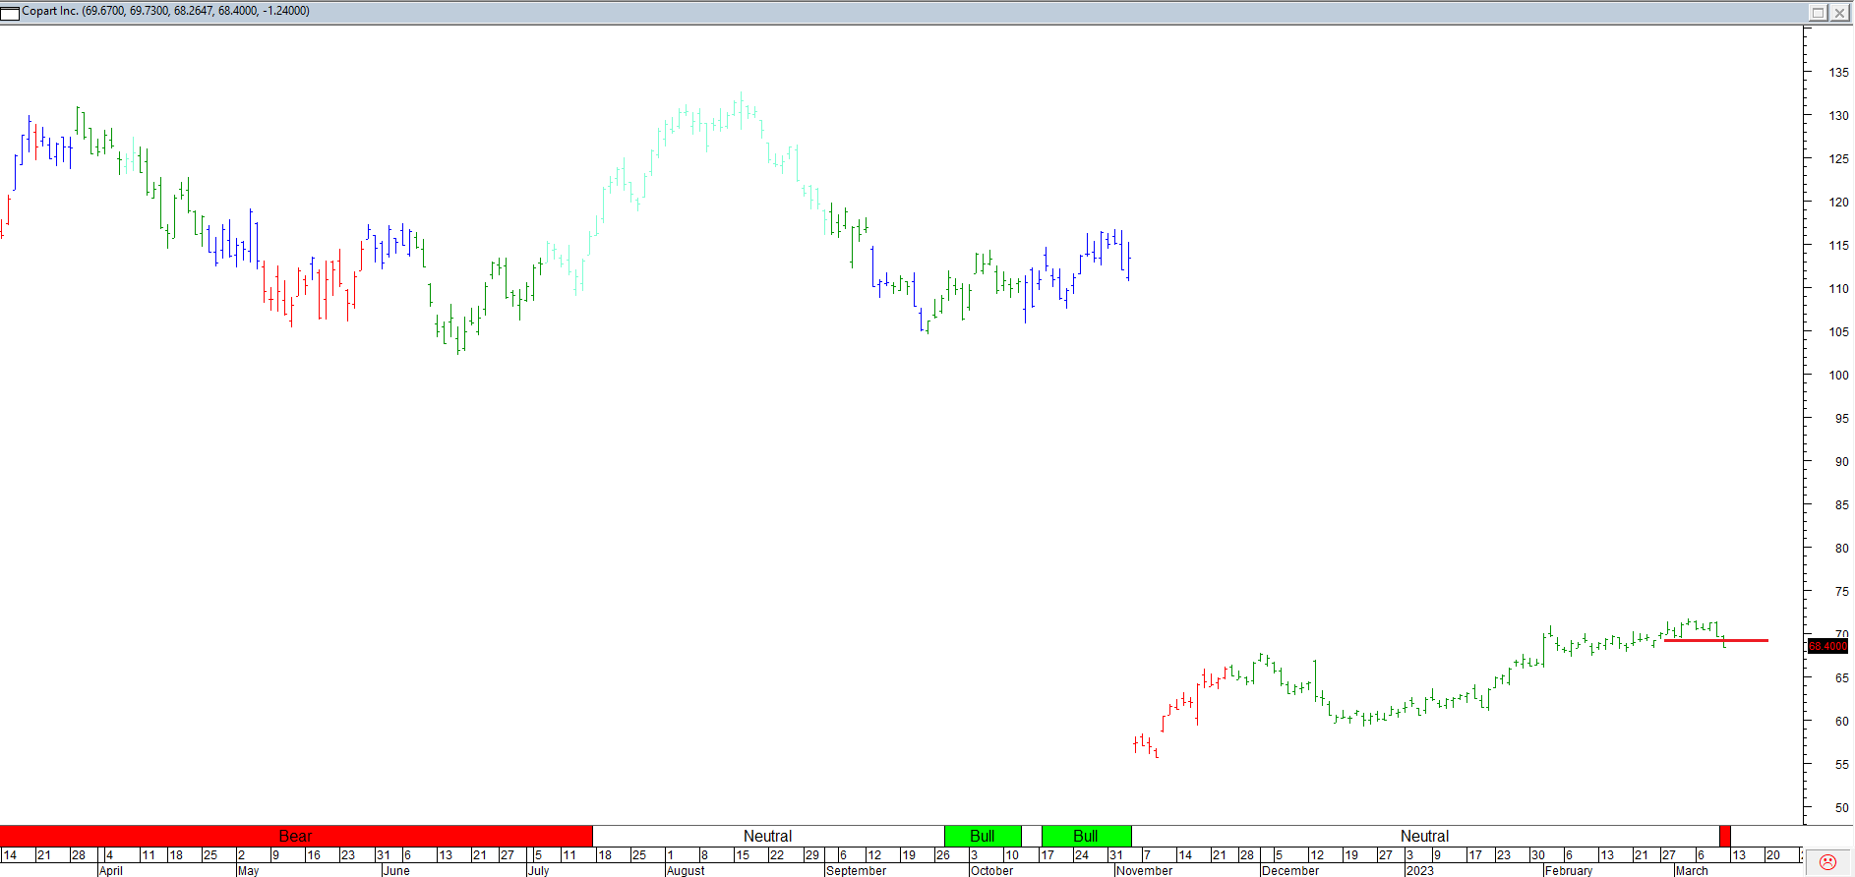1855x877 pixels.
Task: Click the July month label
Action: (539, 870)
